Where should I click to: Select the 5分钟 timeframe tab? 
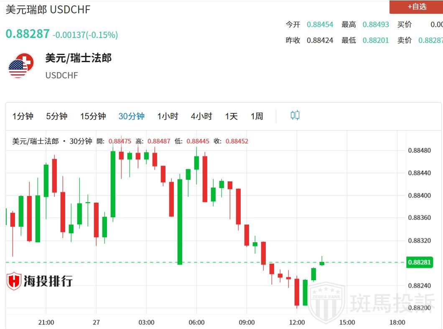pyautogui.click(x=56, y=116)
